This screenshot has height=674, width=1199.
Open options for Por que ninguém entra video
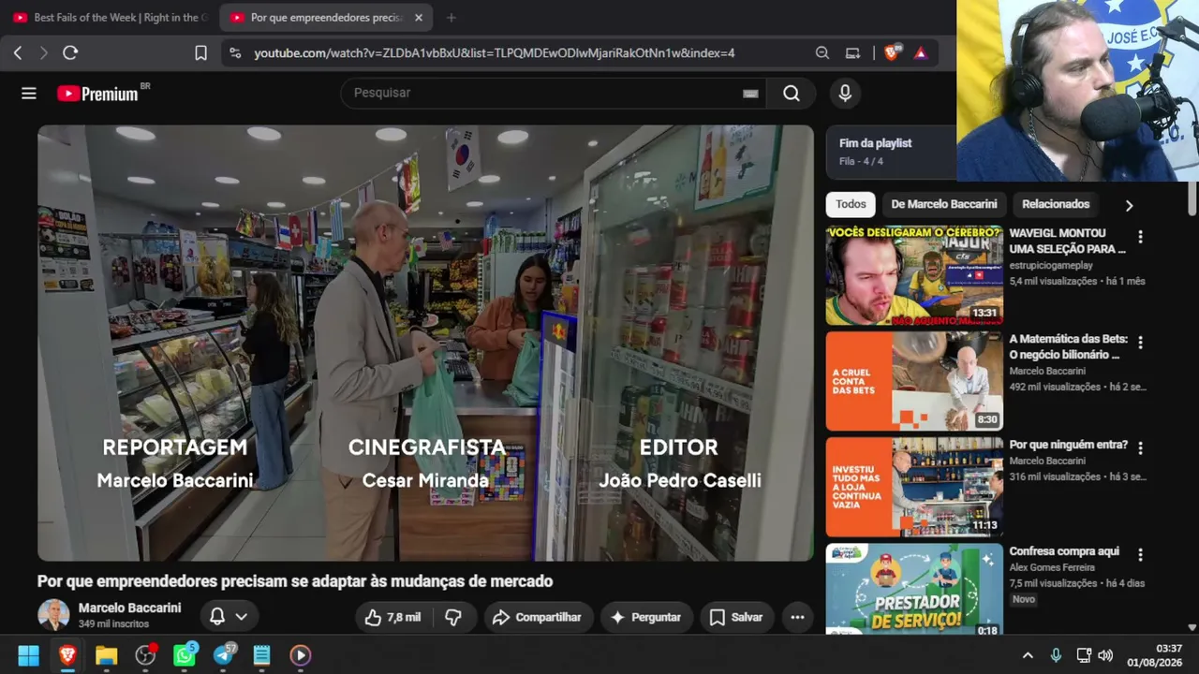(x=1140, y=448)
